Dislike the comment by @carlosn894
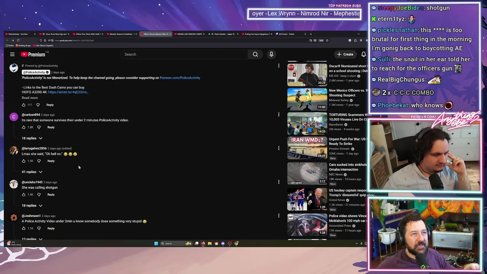The height and width of the screenshot is (274, 487). point(39,127)
